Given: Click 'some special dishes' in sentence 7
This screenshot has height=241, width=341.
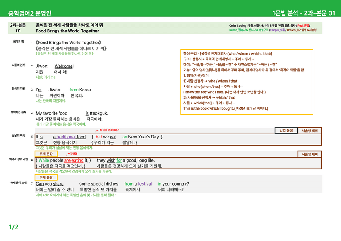Looking at the screenshot, I should click(99, 184).
